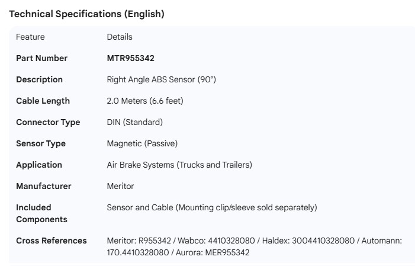415x266 pixels.
Task: Click the Sensor and Cable details text
Action: pos(212,207)
